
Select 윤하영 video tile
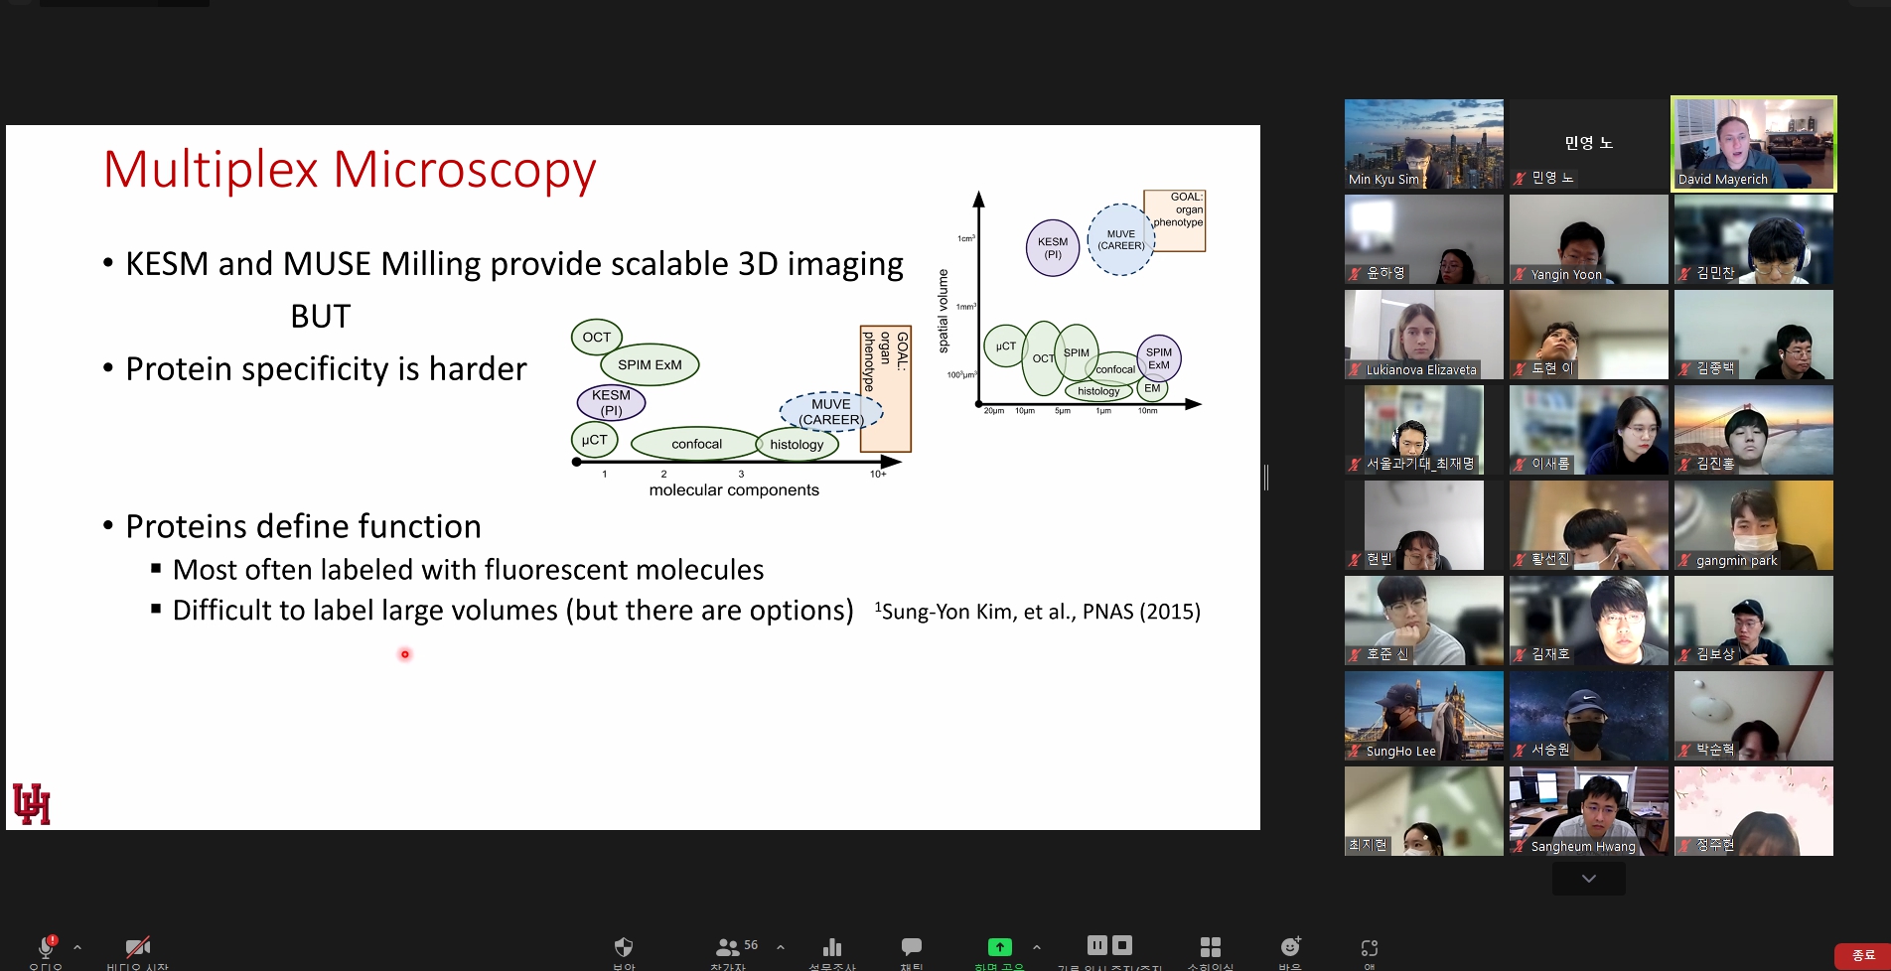[x=1424, y=239]
